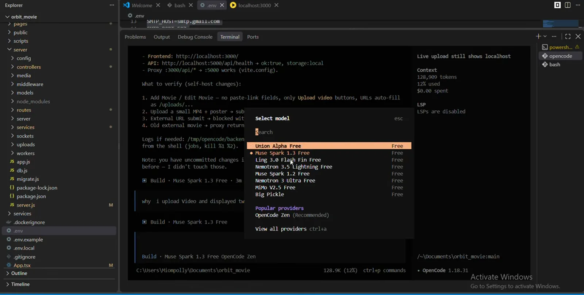Choose the Union Alpha Free model
584x295 pixels.
(329, 146)
